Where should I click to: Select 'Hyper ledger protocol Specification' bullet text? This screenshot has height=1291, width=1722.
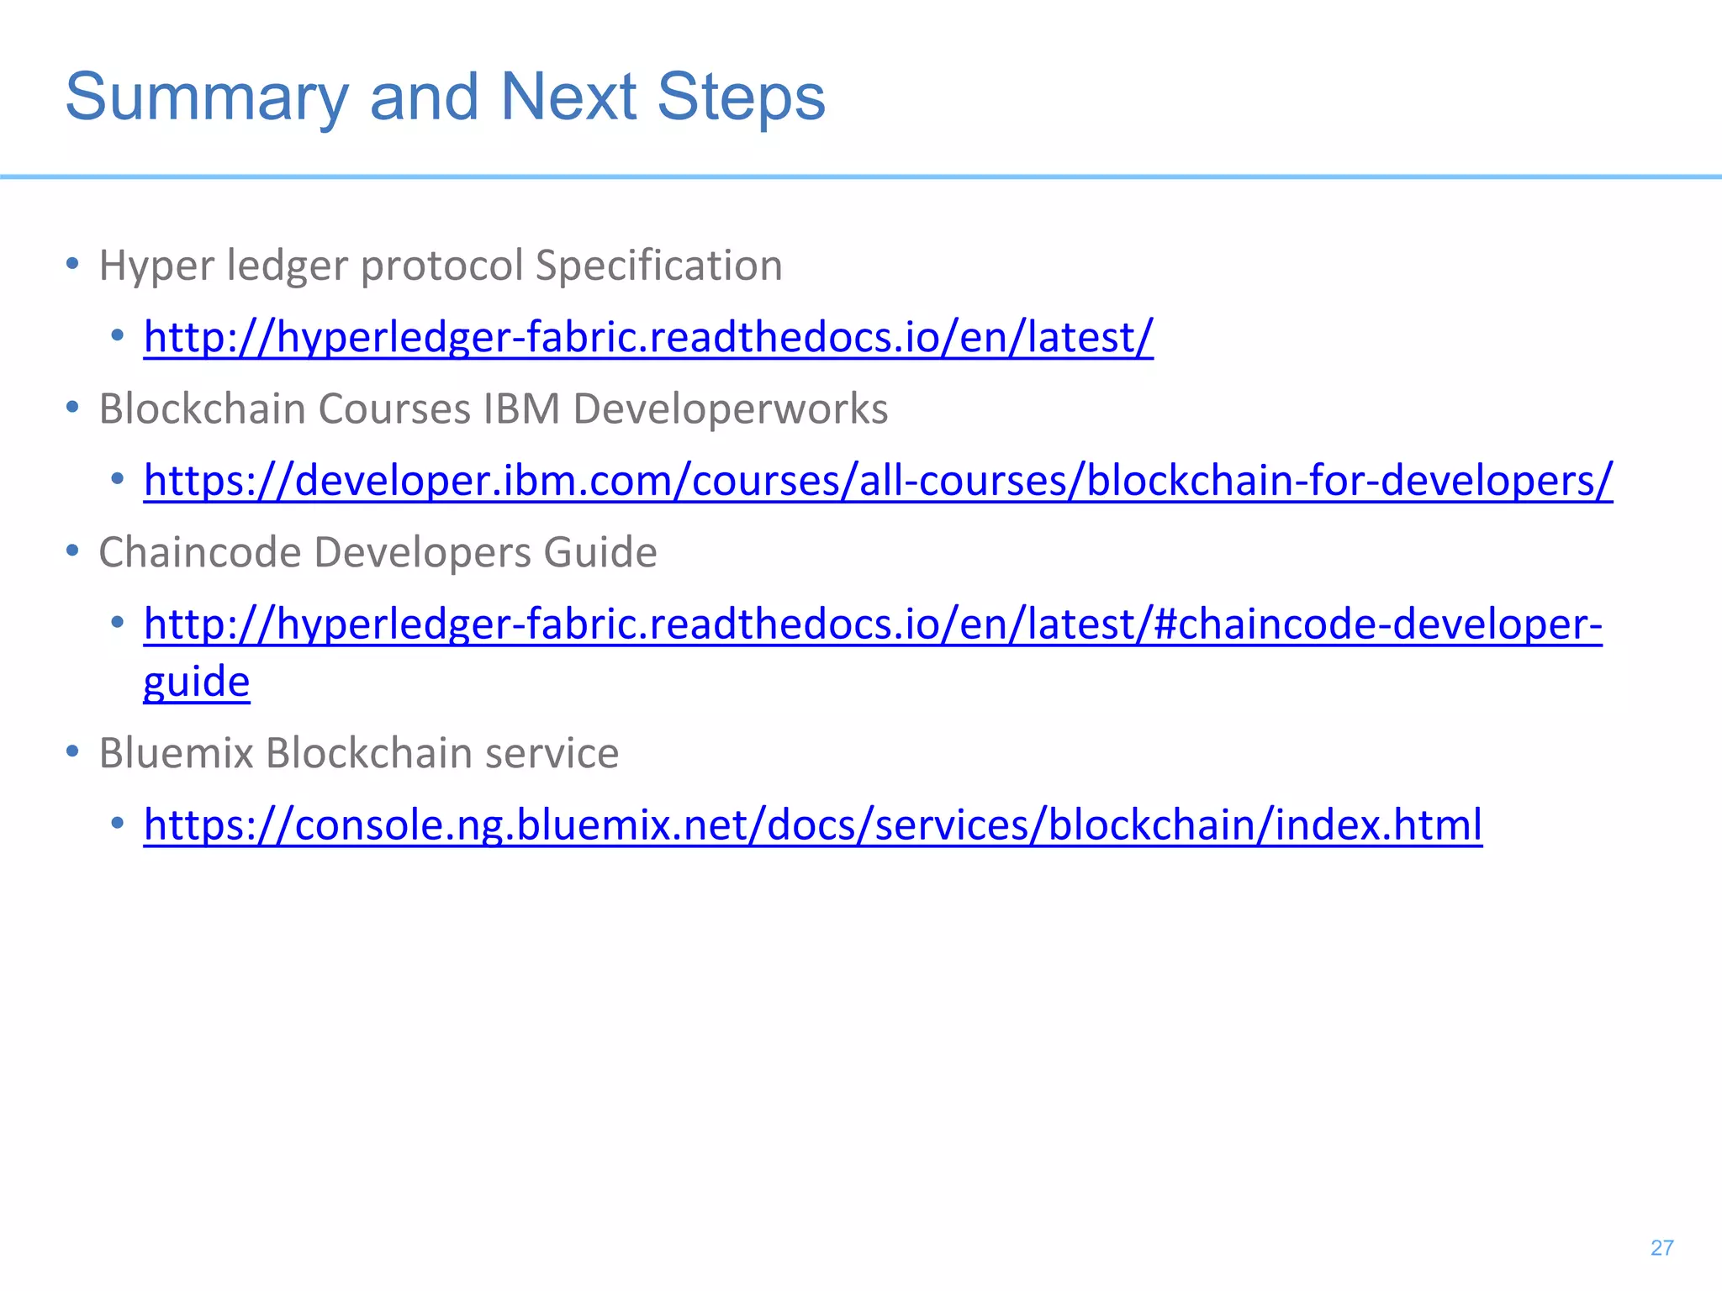click(441, 266)
